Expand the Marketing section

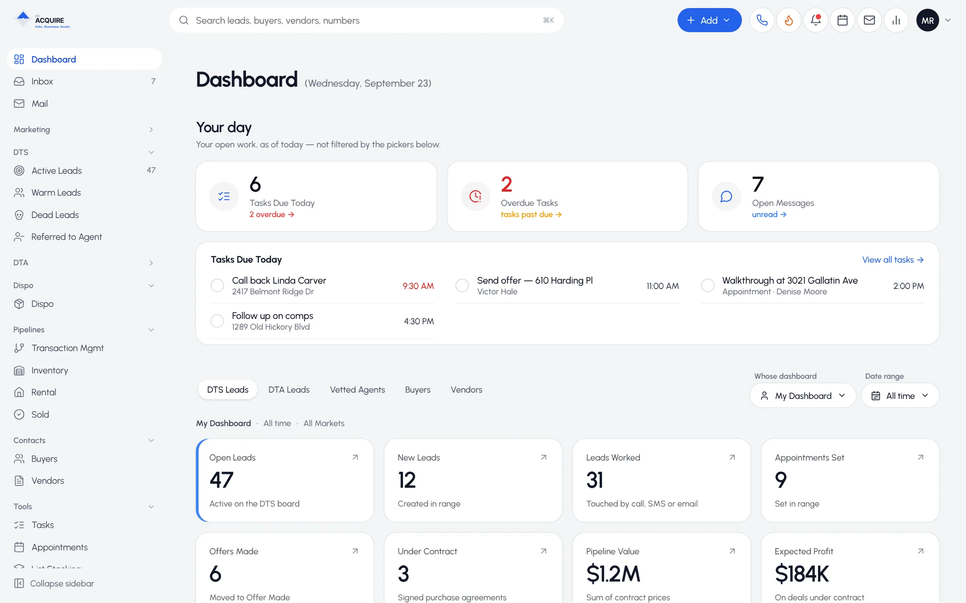click(85, 130)
